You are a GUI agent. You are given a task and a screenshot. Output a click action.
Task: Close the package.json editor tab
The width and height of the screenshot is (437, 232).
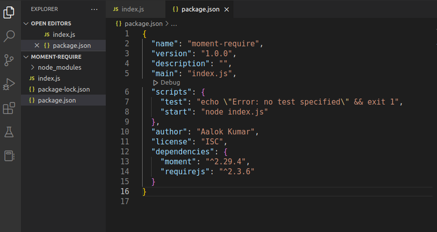pyautogui.click(x=228, y=10)
